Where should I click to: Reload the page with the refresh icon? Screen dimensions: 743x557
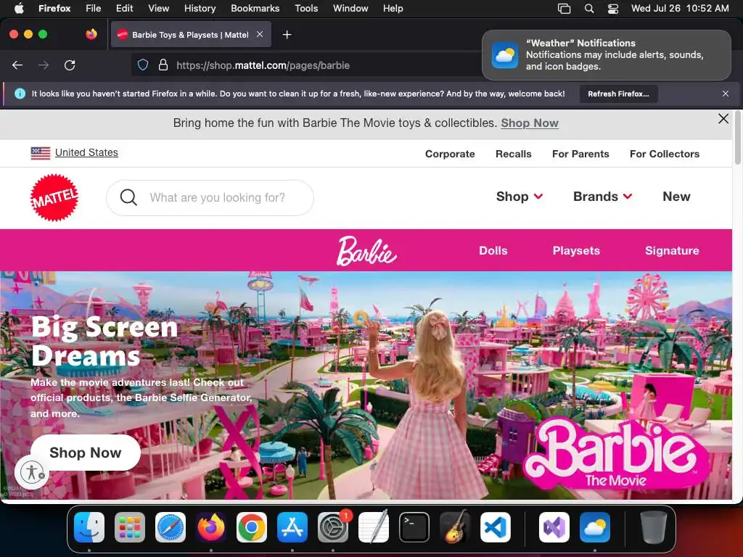click(x=70, y=65)
